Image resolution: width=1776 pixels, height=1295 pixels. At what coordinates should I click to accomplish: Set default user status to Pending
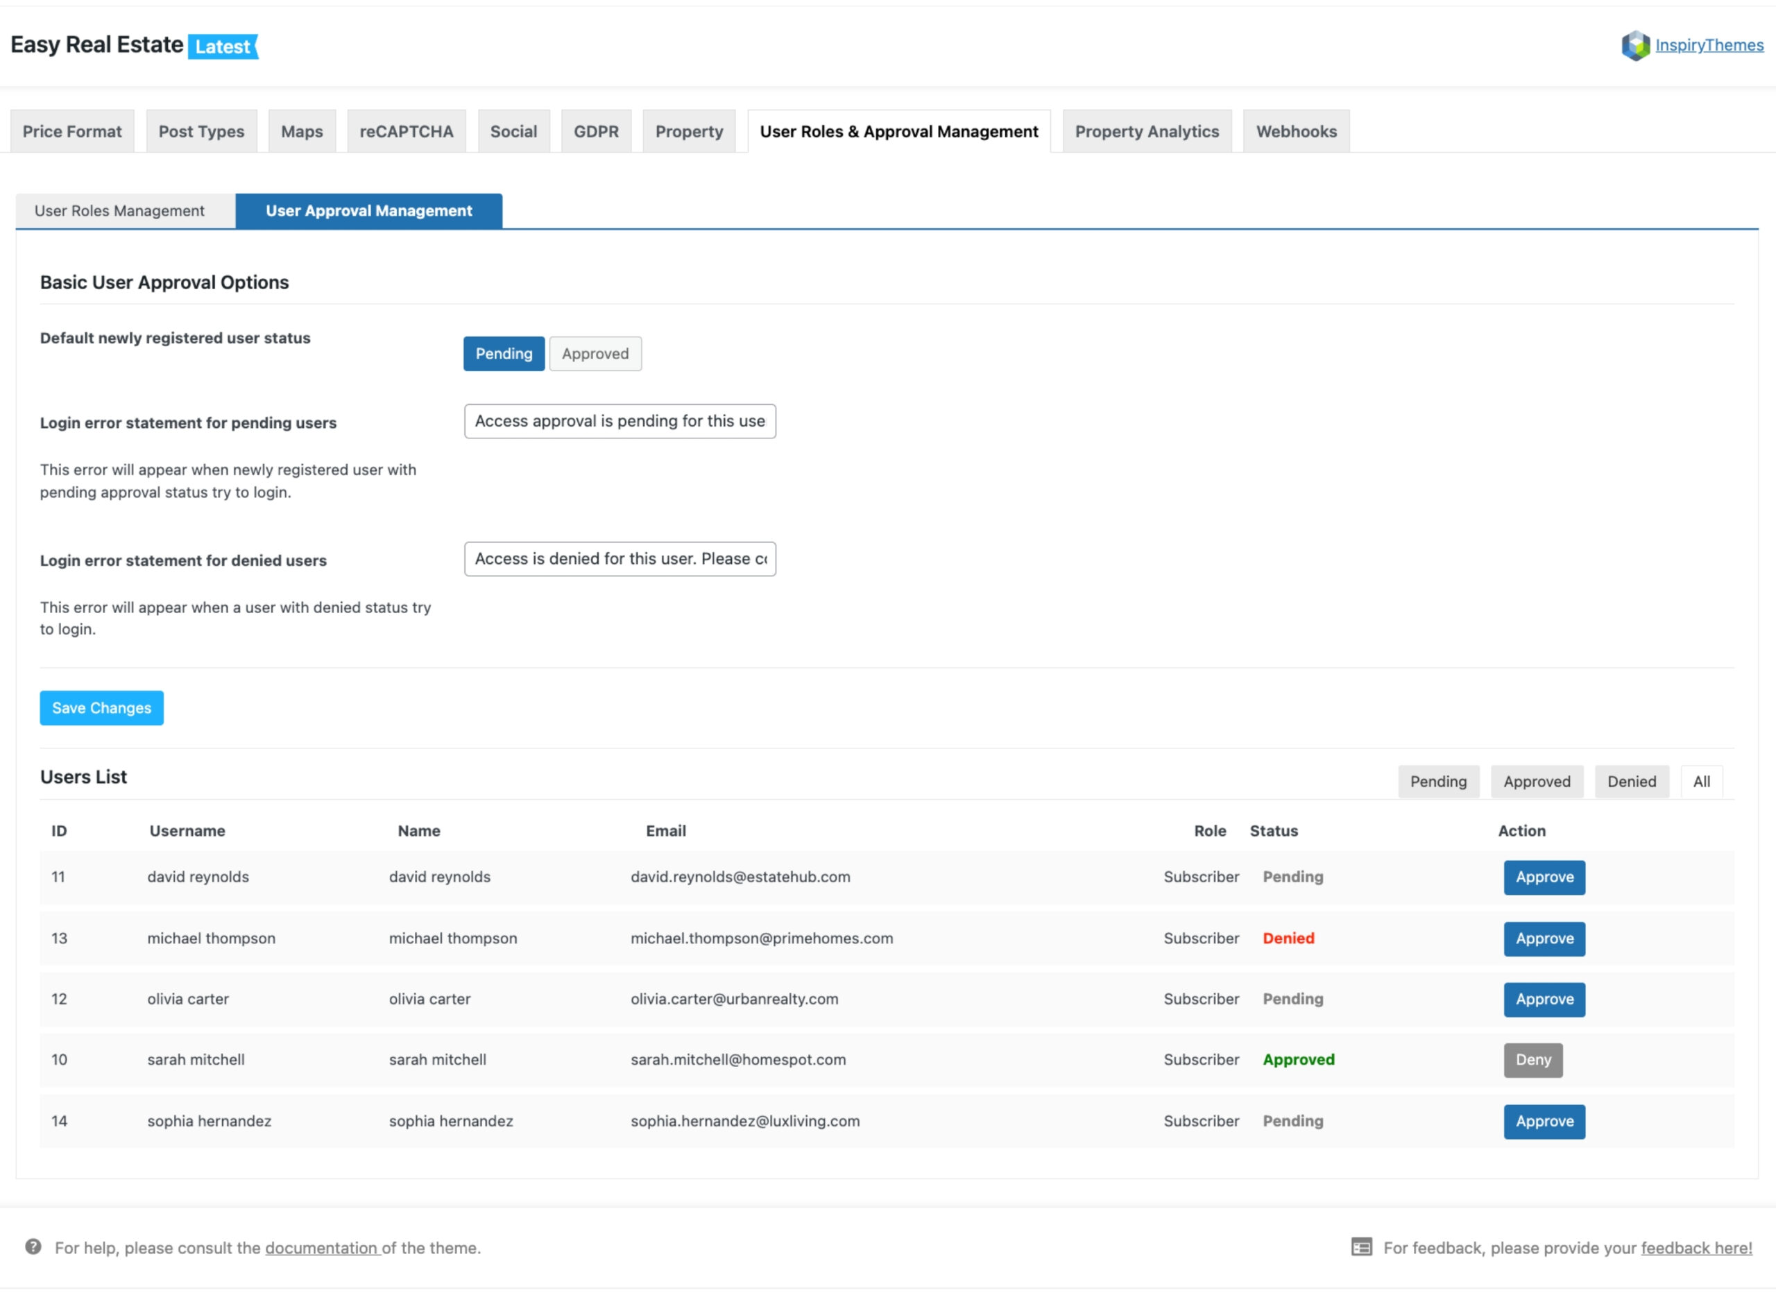tap(504, 354)
